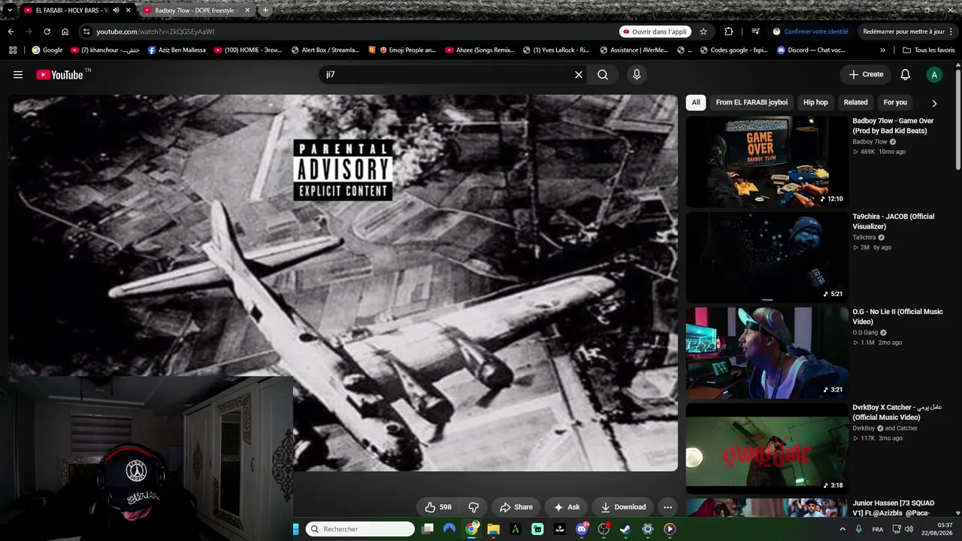Show hidden system tray icons

coord(842,529)
